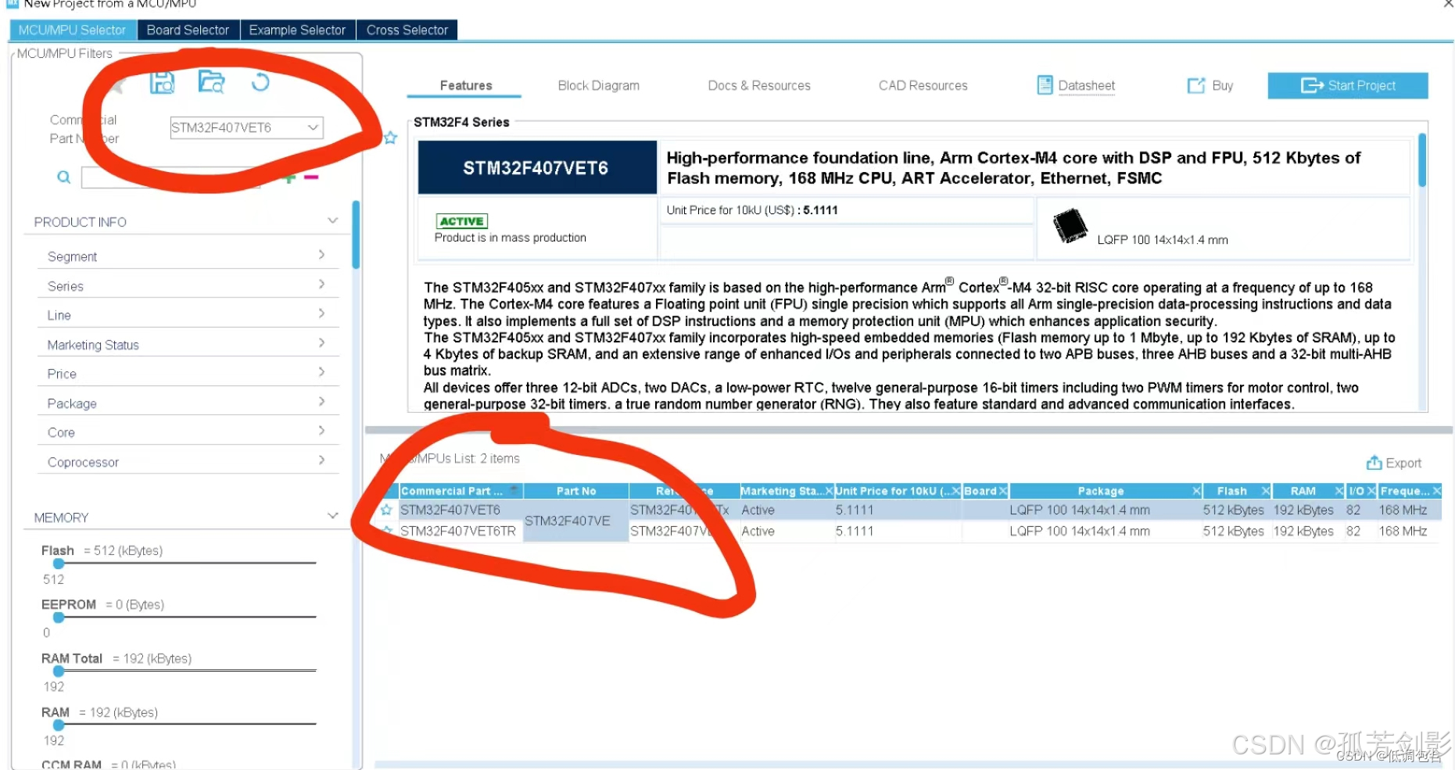Switch to Board Selector tab

[188, 30]
